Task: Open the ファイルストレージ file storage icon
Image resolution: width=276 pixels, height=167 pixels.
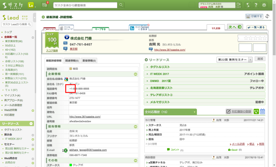Action: [66, 28]
